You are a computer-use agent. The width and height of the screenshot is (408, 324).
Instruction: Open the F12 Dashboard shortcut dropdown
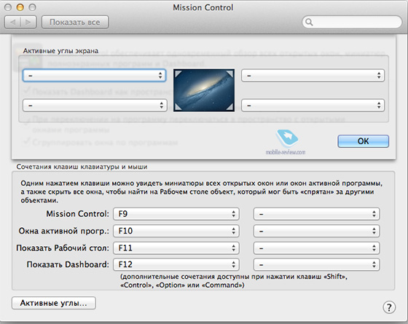tap(176, 265)
